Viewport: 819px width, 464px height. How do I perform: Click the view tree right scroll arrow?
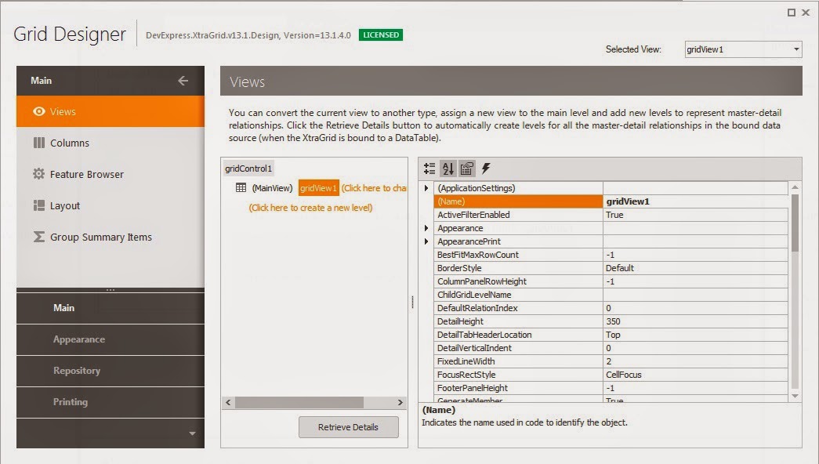pos(400,402)
